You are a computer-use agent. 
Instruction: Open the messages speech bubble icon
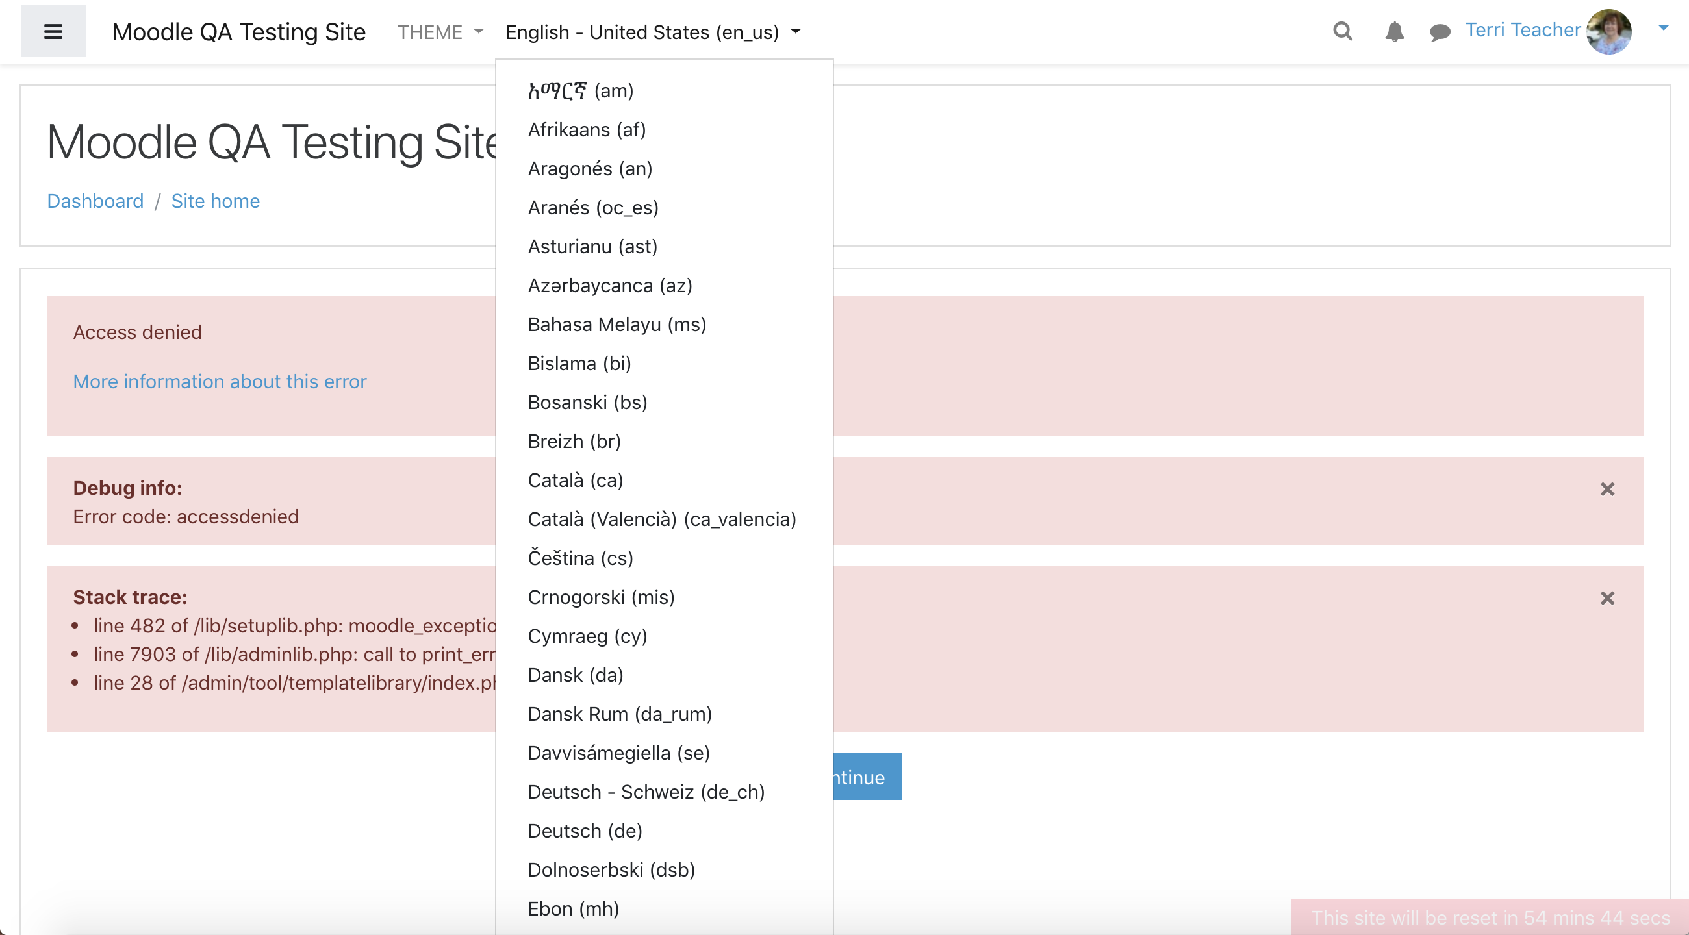coord(1439,31)
